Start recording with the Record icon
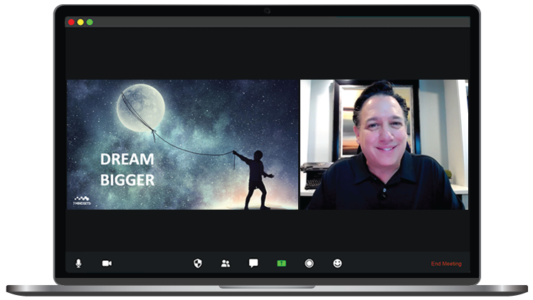The image size is (533, 300). [x=310, y=263]
